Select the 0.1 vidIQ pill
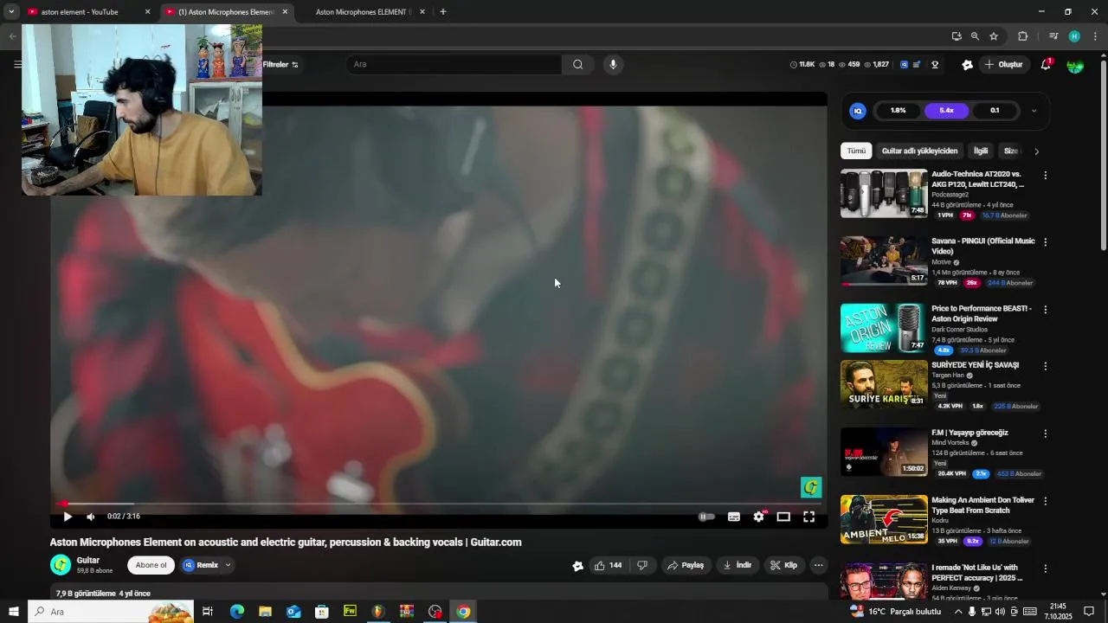 coord(995,111)
